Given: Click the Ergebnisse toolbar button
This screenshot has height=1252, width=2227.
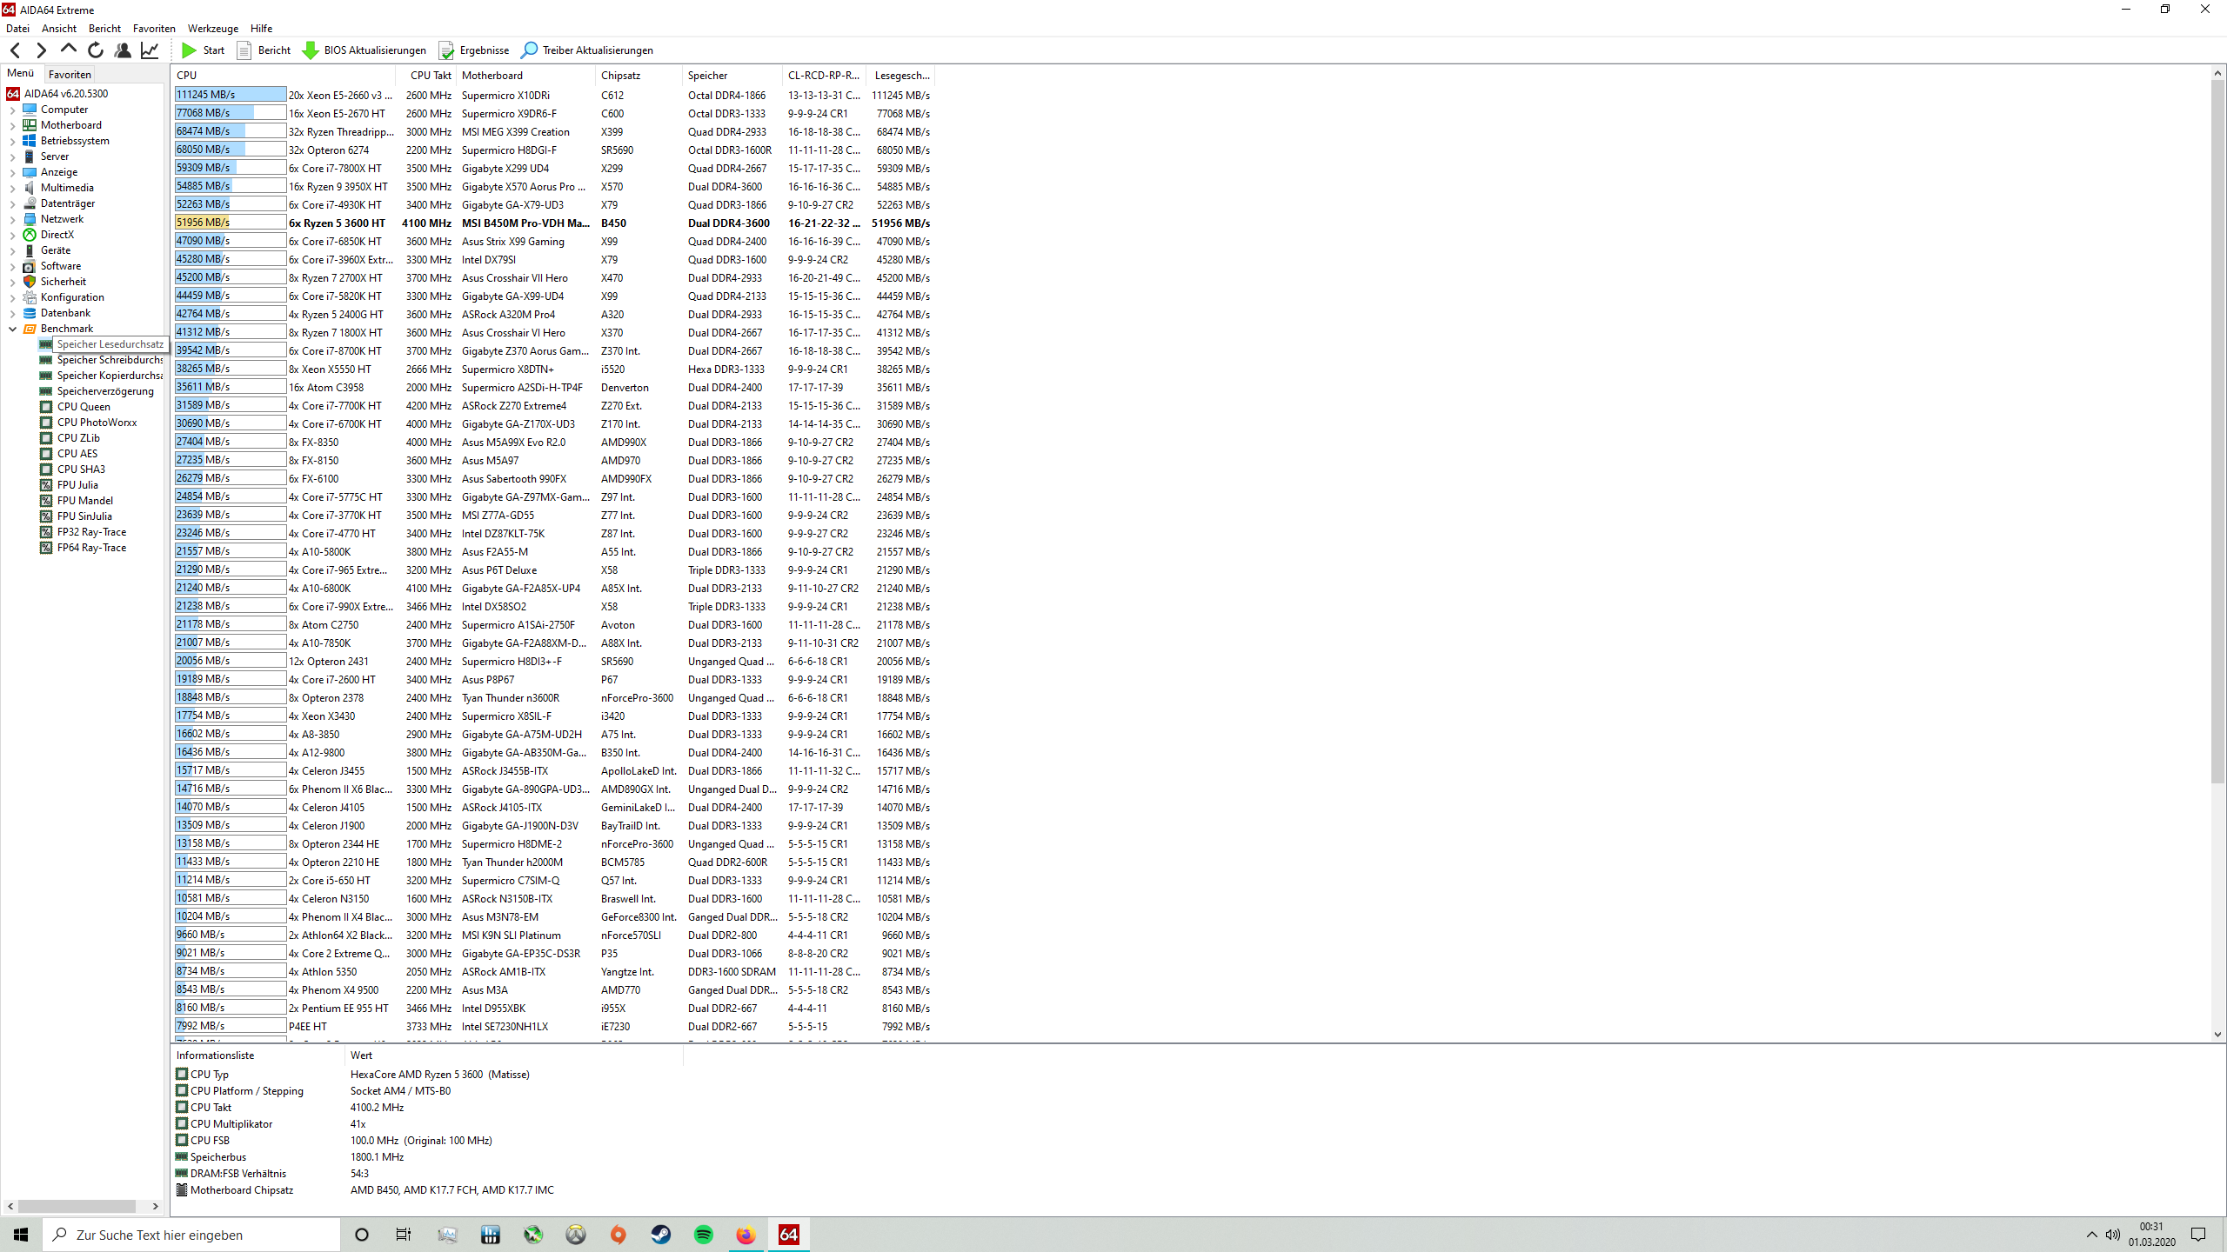Looking at the screenshot, I should pyautogui.click(x=474, y=50).
